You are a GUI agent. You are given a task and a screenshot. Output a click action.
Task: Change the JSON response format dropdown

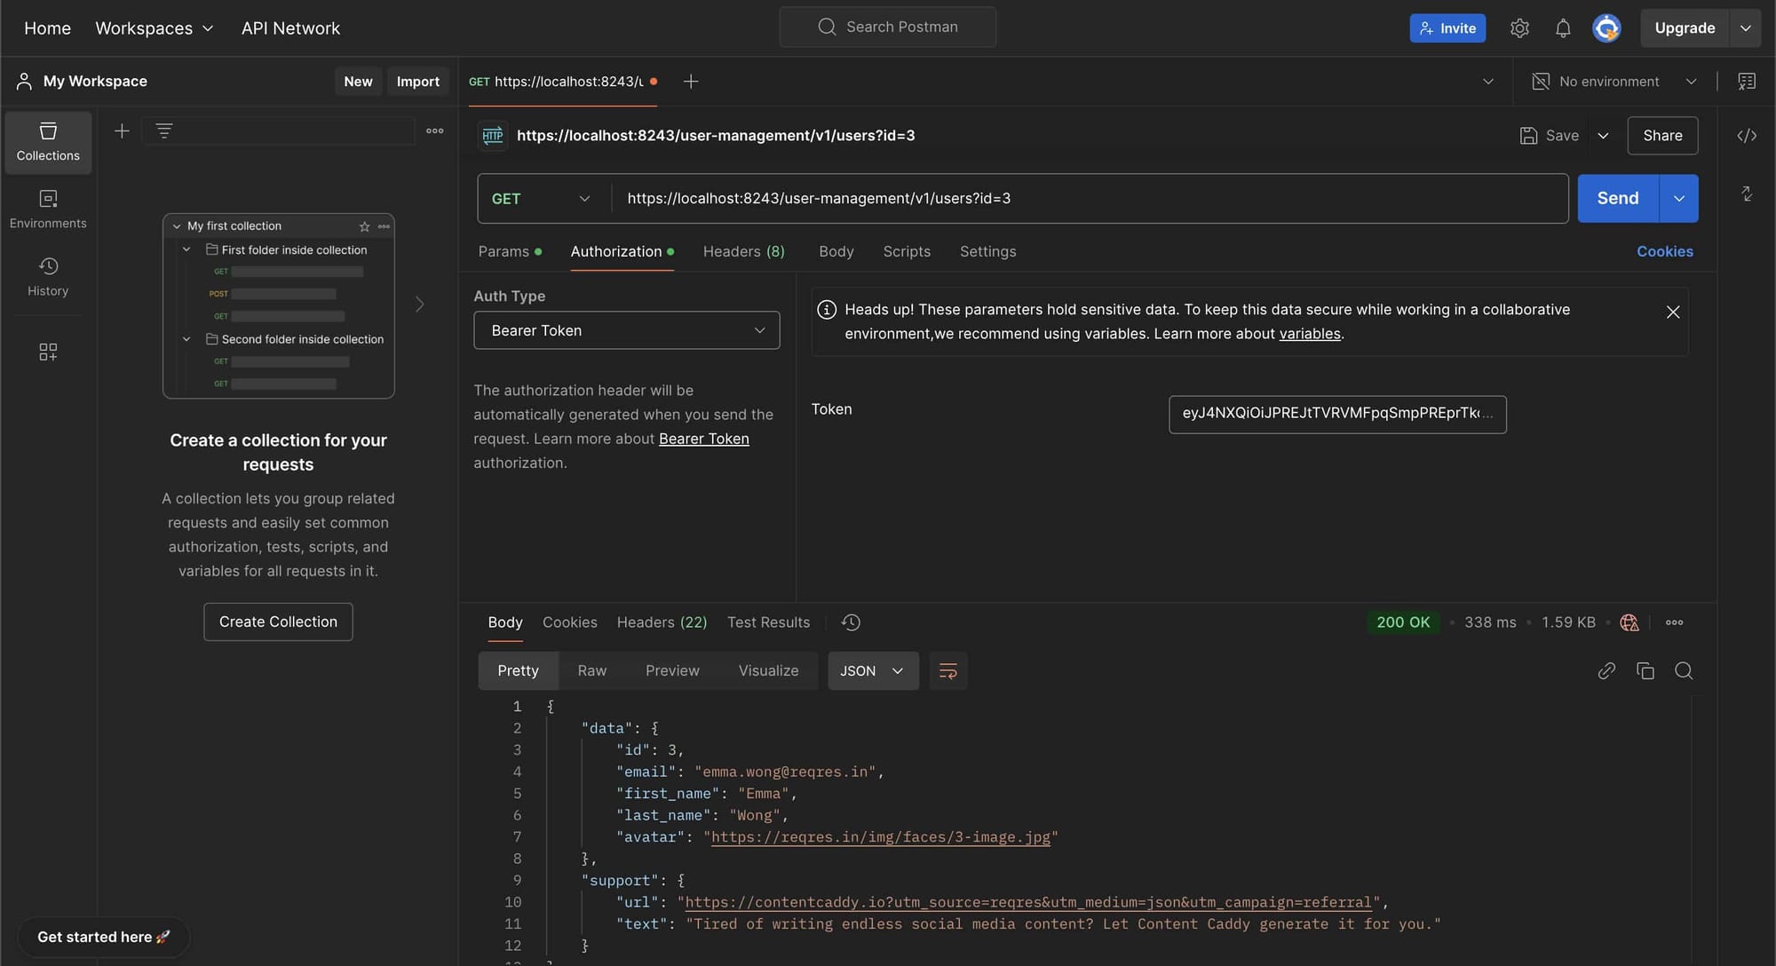(872, 671)
